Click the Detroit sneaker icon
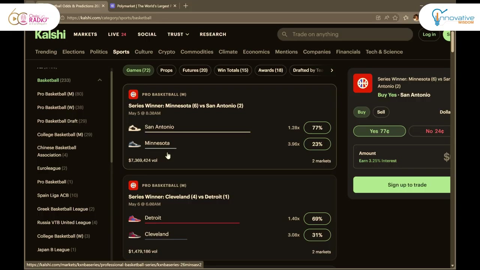 135,219
